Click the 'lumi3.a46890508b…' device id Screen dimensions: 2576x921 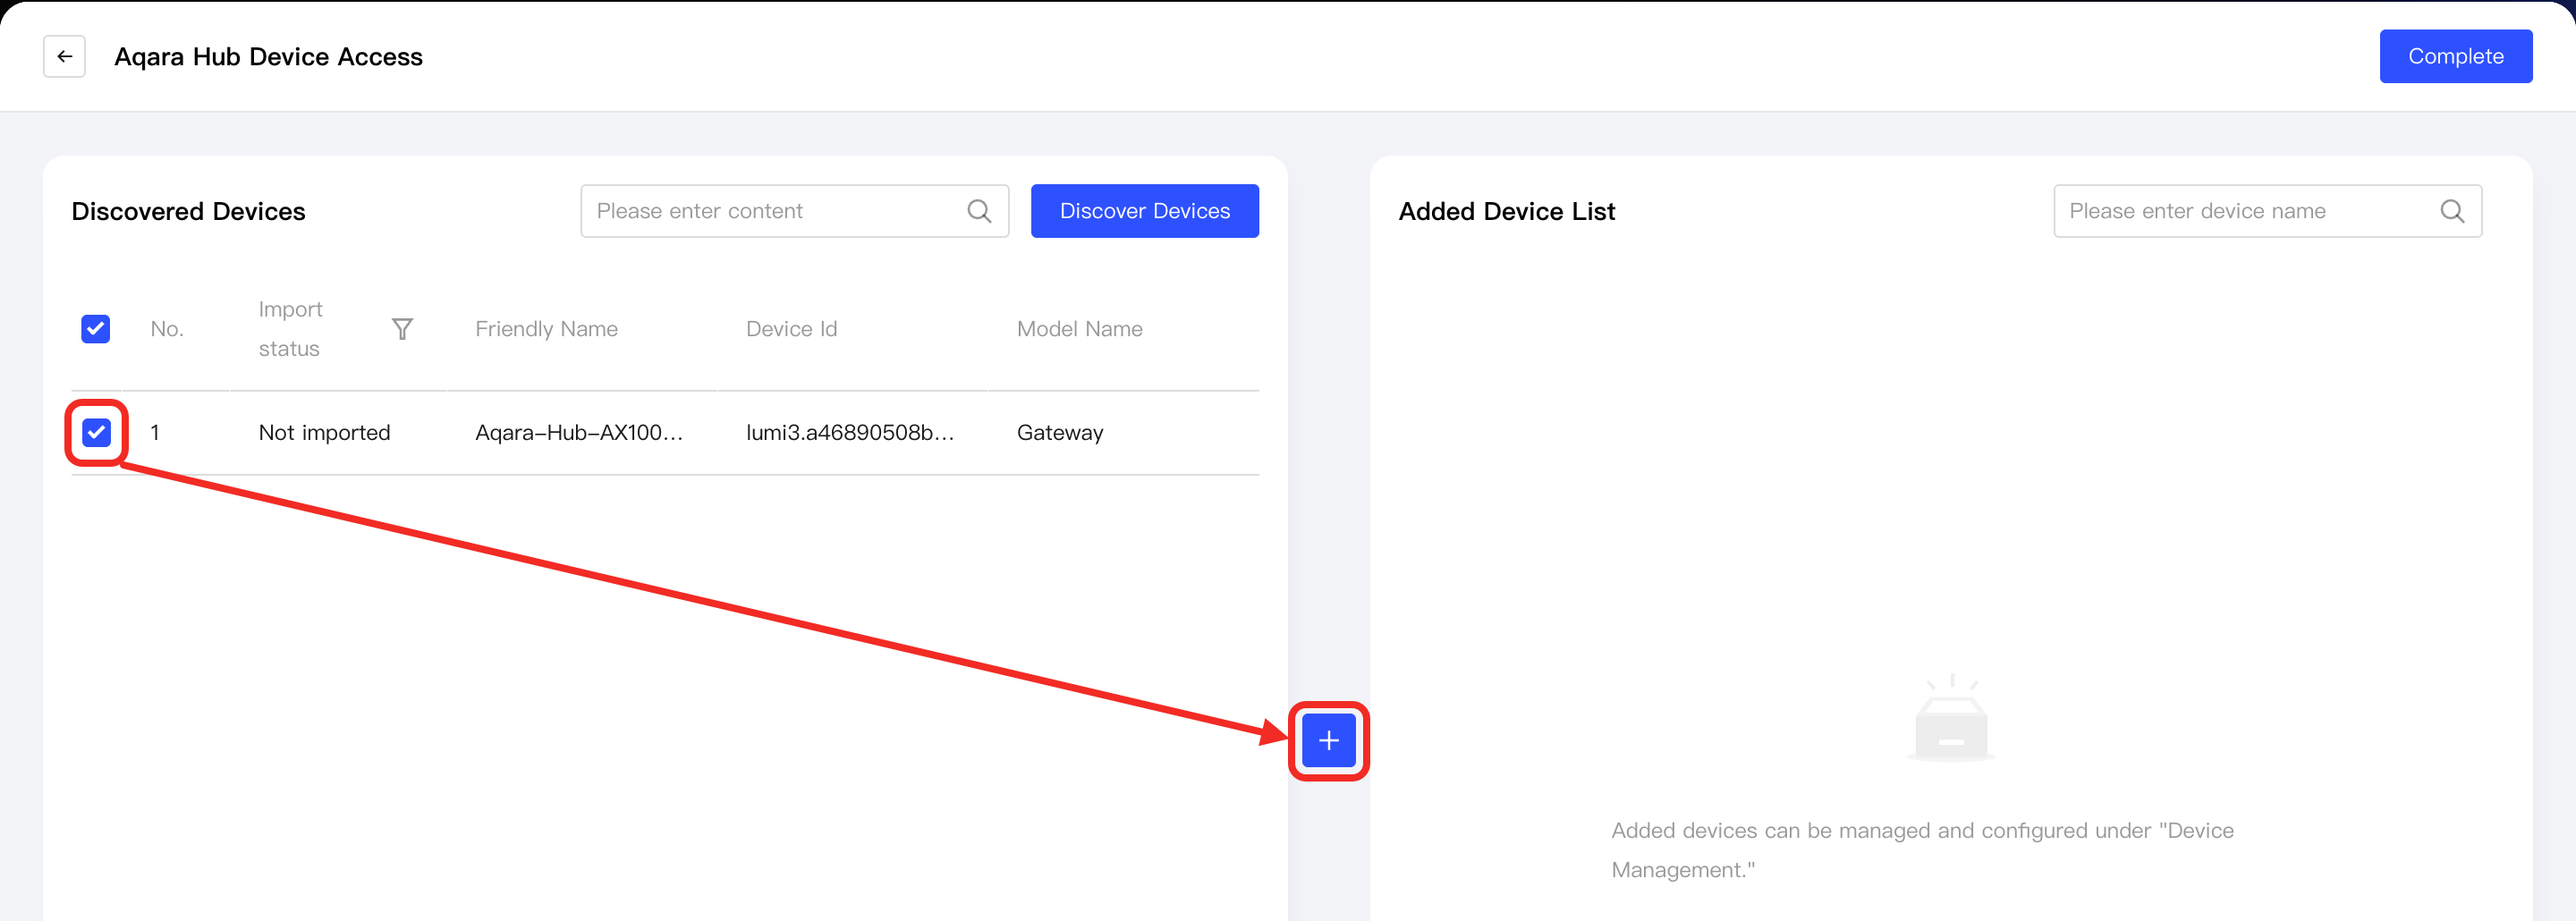pyautogui.click(x=850, y=432)
